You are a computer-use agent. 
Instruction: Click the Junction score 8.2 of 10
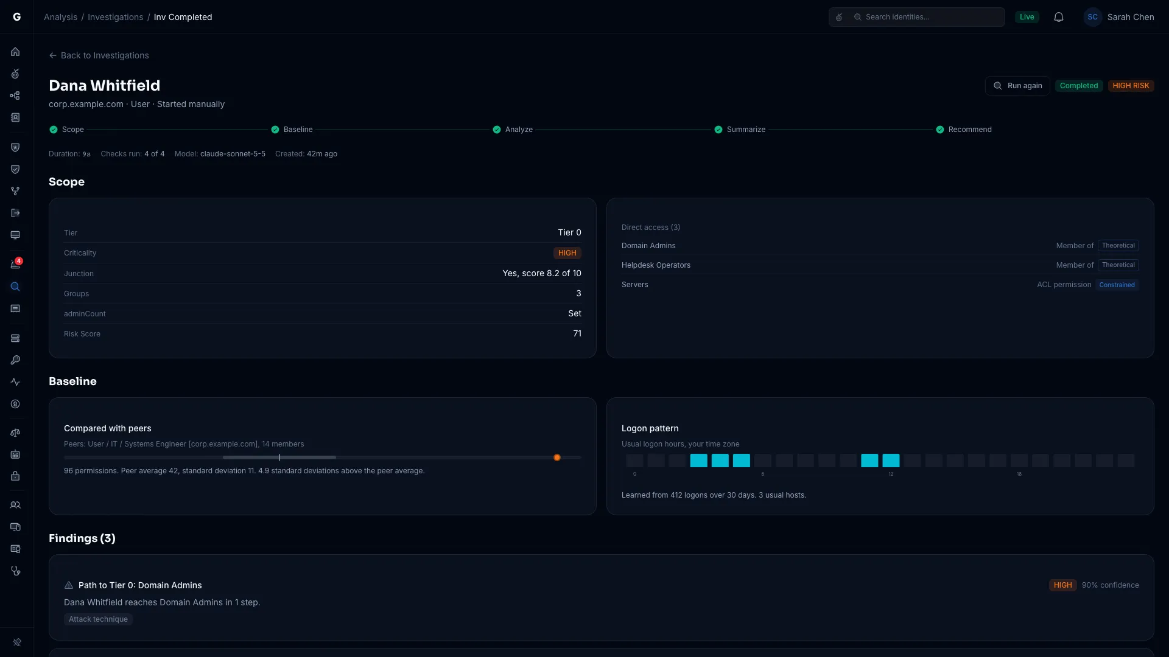542,273
